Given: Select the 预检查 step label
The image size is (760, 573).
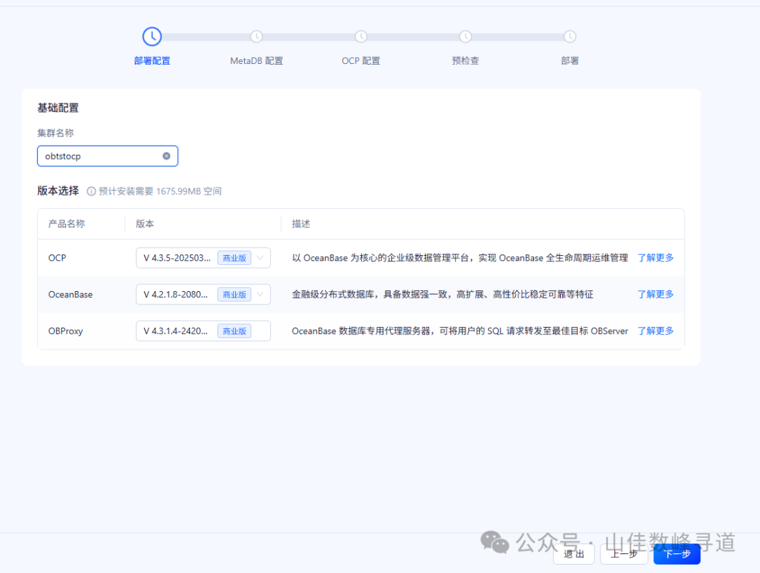Looking at the screenshot, I should pyautogui.click(x=465, y=60).
